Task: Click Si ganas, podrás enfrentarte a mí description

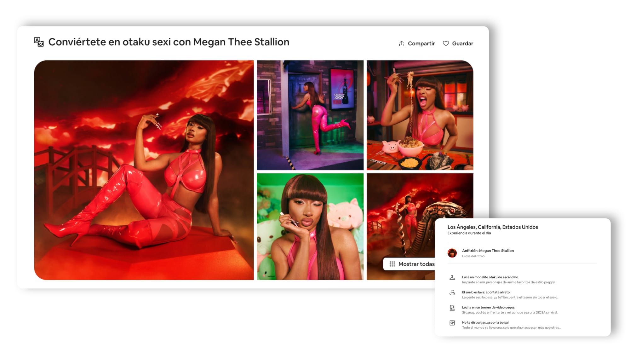Action: pos(510,313)
